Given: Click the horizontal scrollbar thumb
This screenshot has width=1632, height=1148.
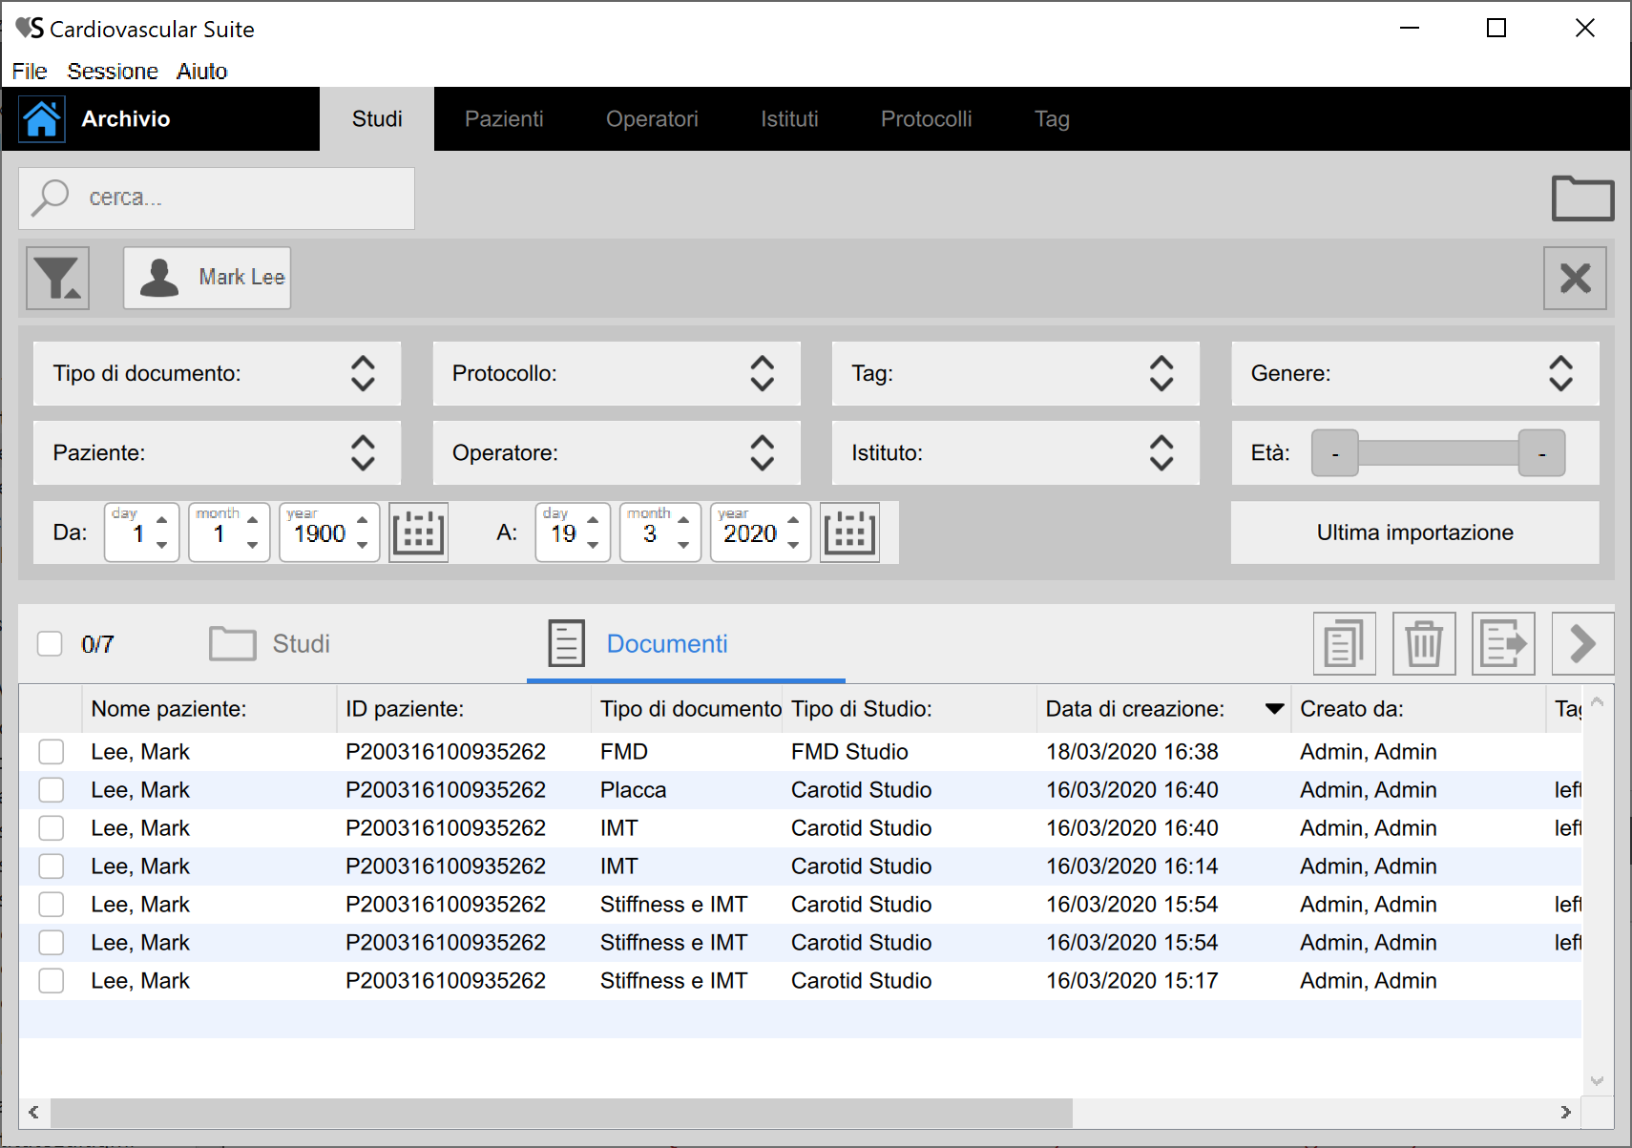Looking at the screenshot, I should click(561, 1112).
